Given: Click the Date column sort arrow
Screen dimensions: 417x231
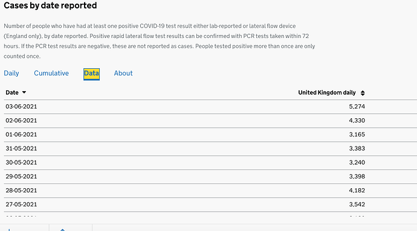Looking at the screenshot, I should pyautogui.click(x=24, y=92).
